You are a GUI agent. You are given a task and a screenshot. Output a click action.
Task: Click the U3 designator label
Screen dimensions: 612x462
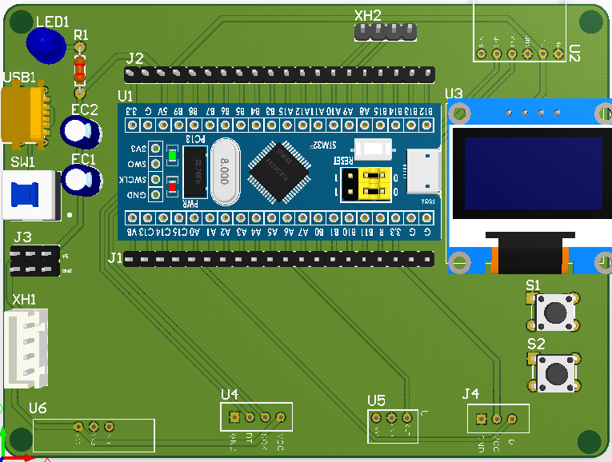tap(454, 94)
